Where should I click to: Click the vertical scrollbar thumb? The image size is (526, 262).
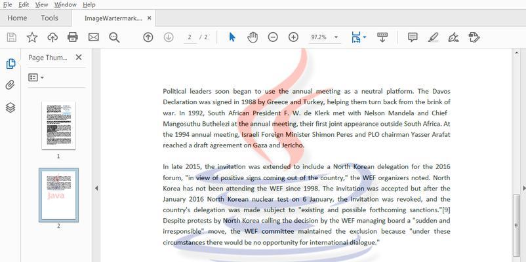pyautogui.click(x=516, y=225)
